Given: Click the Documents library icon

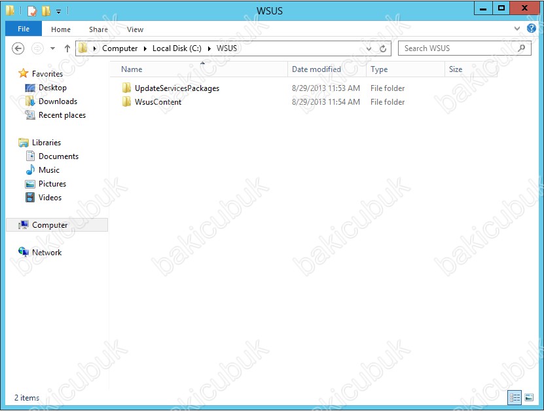Looking at the screenshot, I should point(30,156).
